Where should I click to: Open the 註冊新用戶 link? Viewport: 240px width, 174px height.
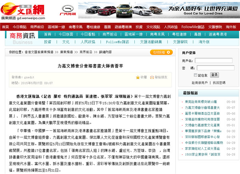[x=200, y=83]
